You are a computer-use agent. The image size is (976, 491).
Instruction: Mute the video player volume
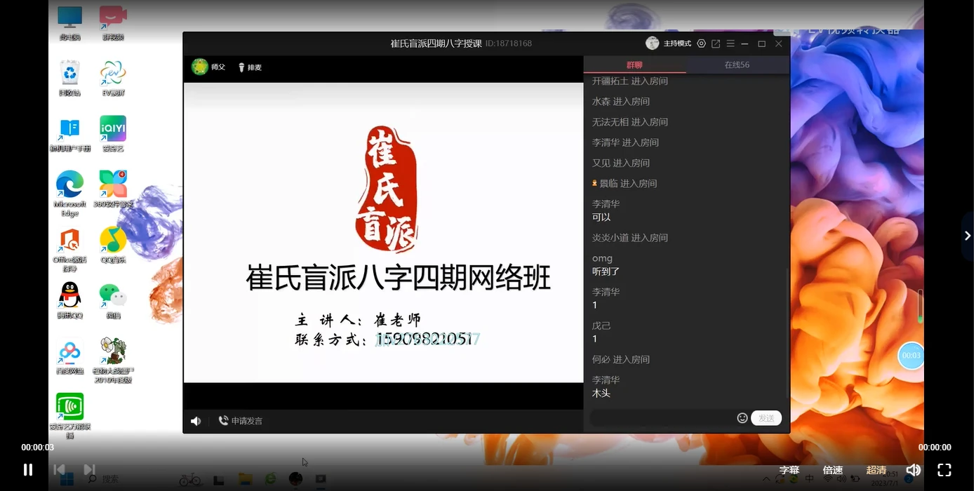click(x=913, y=470)
